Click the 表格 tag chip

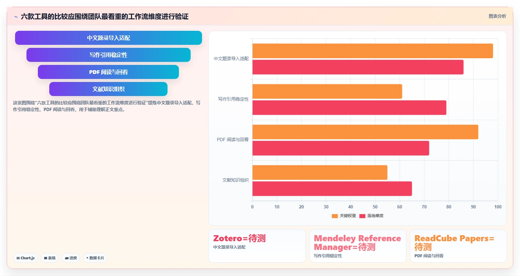tap(50, 258)
